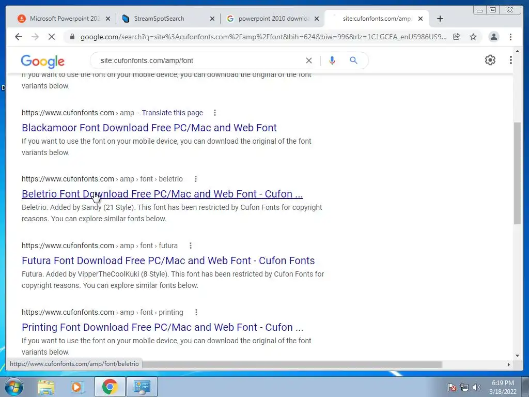Click the horizontal scrollbar right arrow
The height and width of the screenshot is (397, 529).
point(509,364)
